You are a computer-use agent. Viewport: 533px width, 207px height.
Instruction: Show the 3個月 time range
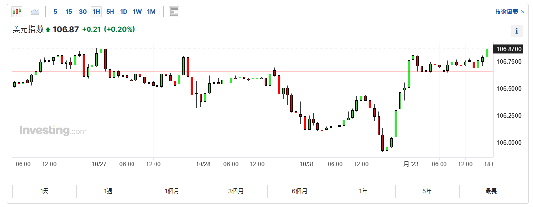(x=236, y=191)
